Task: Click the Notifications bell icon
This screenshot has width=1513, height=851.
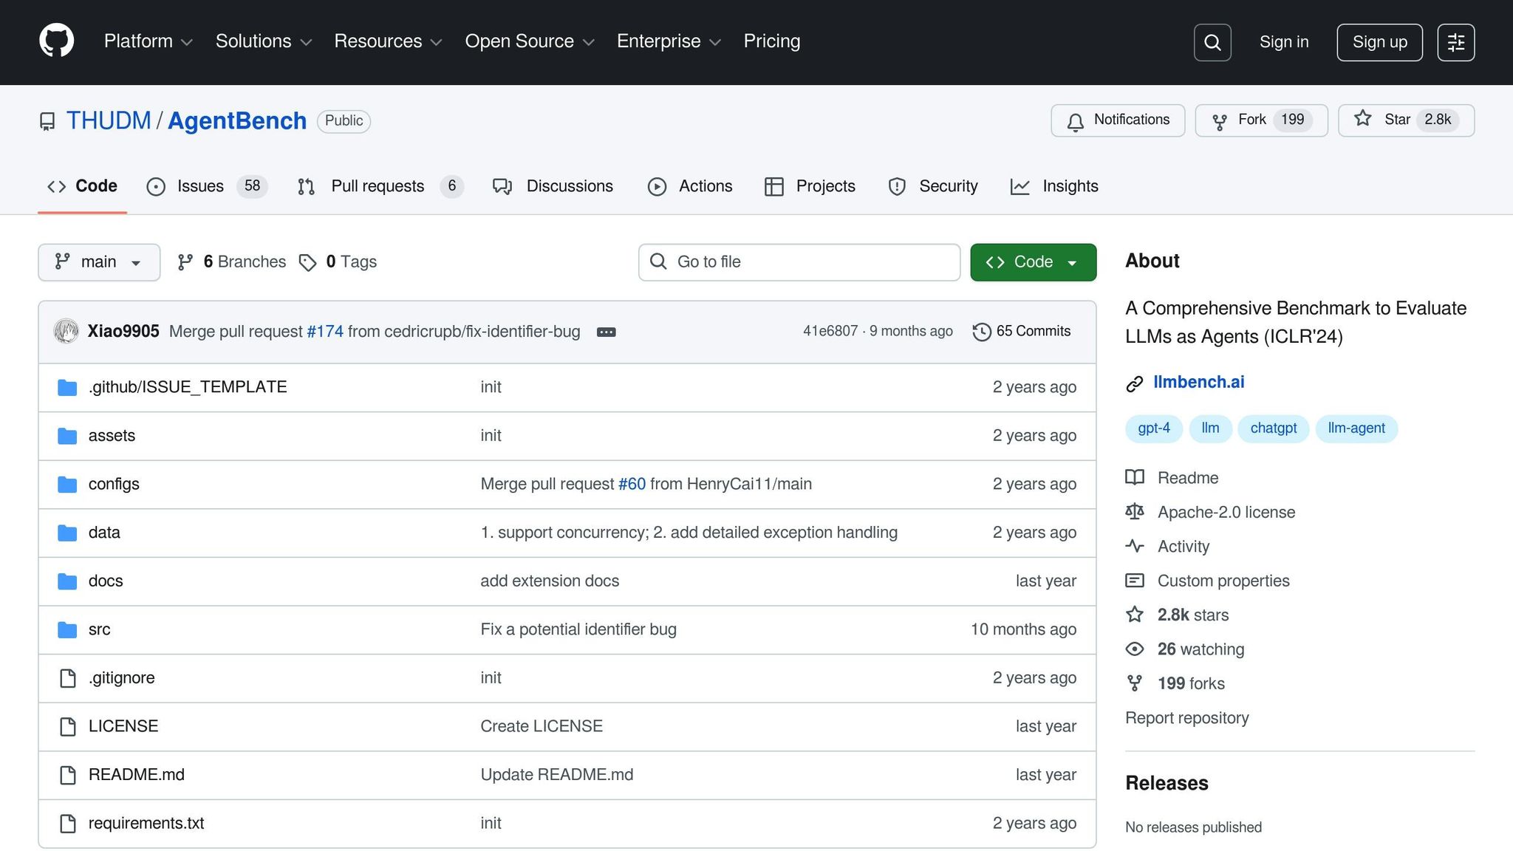Action: pos(1076,120)
